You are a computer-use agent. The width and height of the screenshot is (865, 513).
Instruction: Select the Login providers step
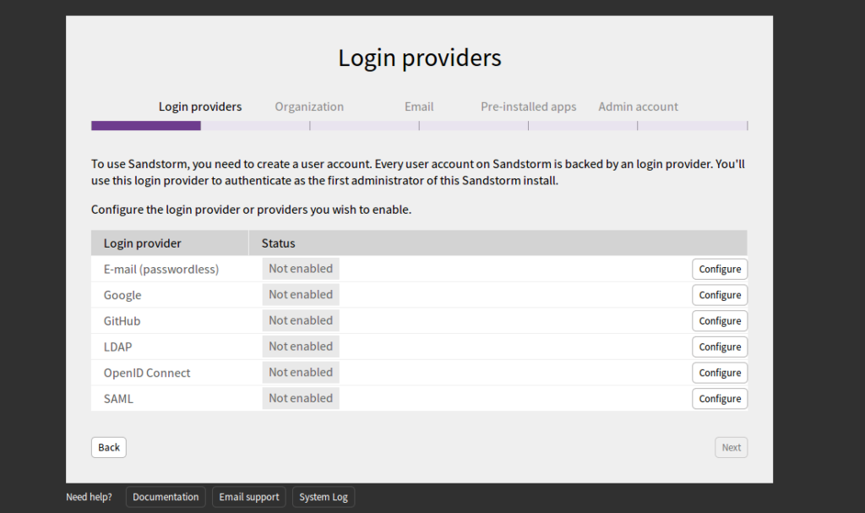[x=200, y=106]
